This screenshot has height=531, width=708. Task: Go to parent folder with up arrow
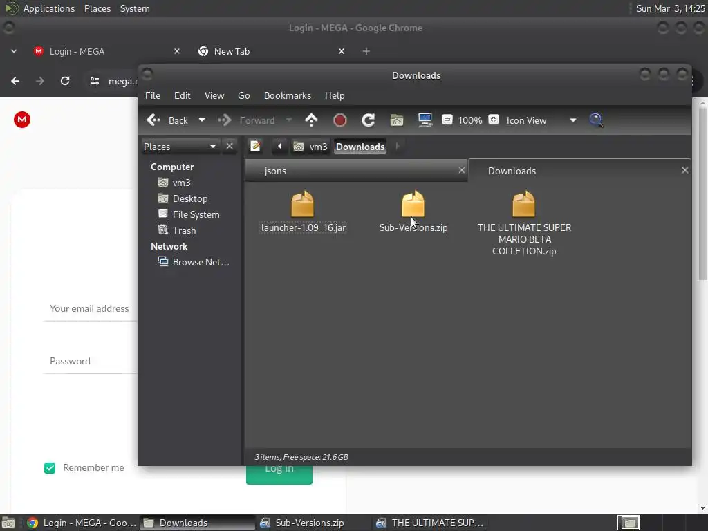click(x=311, y=120)
